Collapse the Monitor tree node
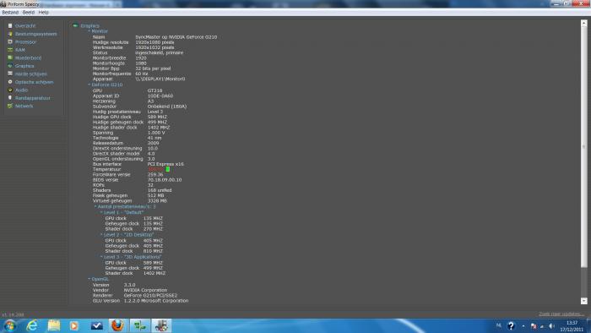The height and width of the screenshot is (333, 591). coord(89,31)
